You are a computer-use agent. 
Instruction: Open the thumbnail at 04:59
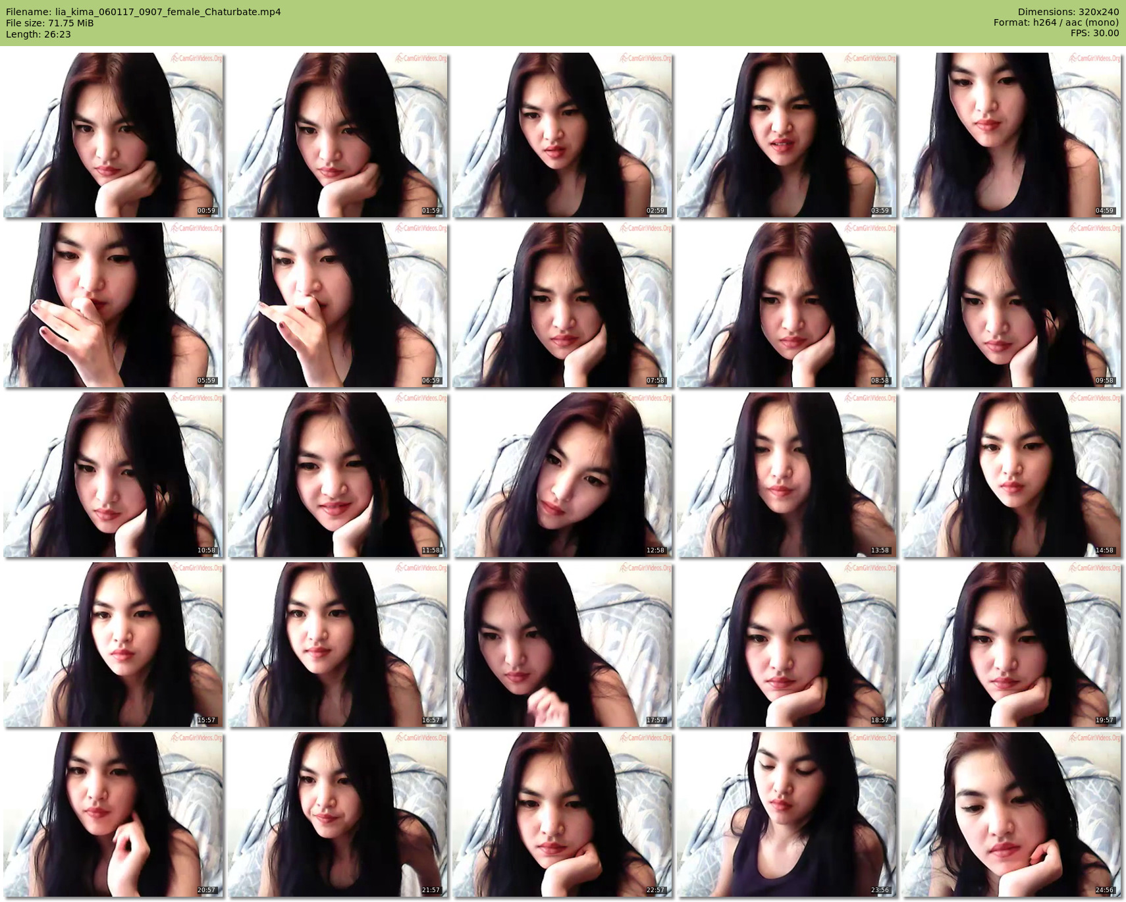click(x=1011, y=135)
